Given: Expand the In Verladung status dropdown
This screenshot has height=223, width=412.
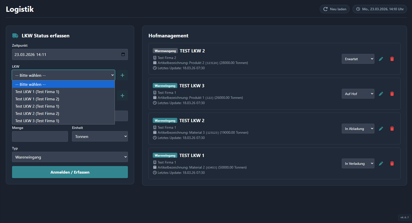Looking at the screenshot, I should (x=358, y=164).
